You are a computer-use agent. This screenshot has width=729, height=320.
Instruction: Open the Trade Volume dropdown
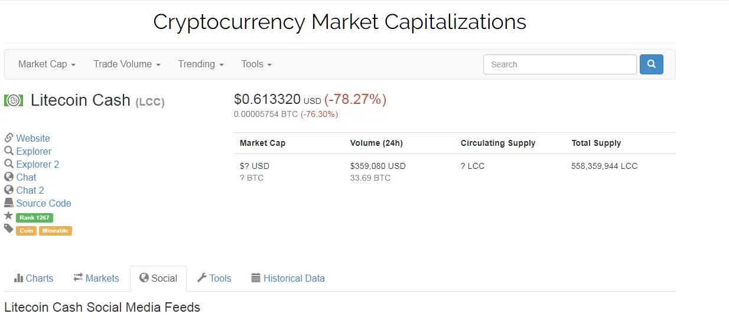click(127, 64)
